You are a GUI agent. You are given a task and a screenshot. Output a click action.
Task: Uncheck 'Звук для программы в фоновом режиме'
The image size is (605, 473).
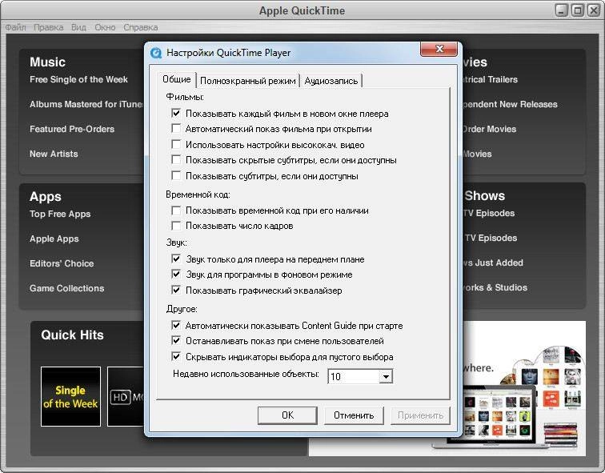[x=176, y=275]
